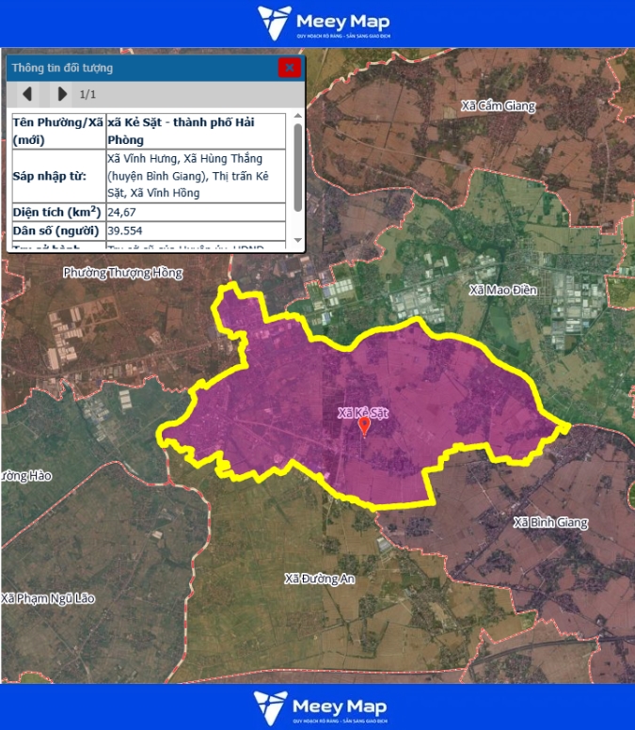
Task: Go to next object with right arrow
Action: (62, 94)
